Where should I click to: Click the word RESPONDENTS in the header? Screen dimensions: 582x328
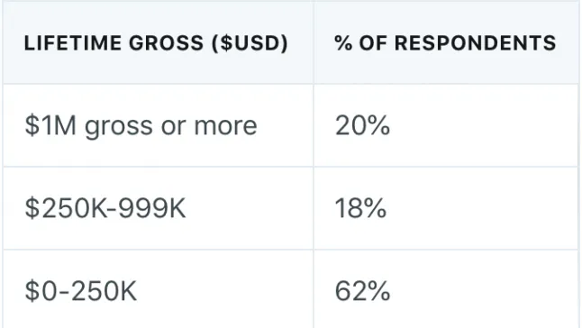475,42
